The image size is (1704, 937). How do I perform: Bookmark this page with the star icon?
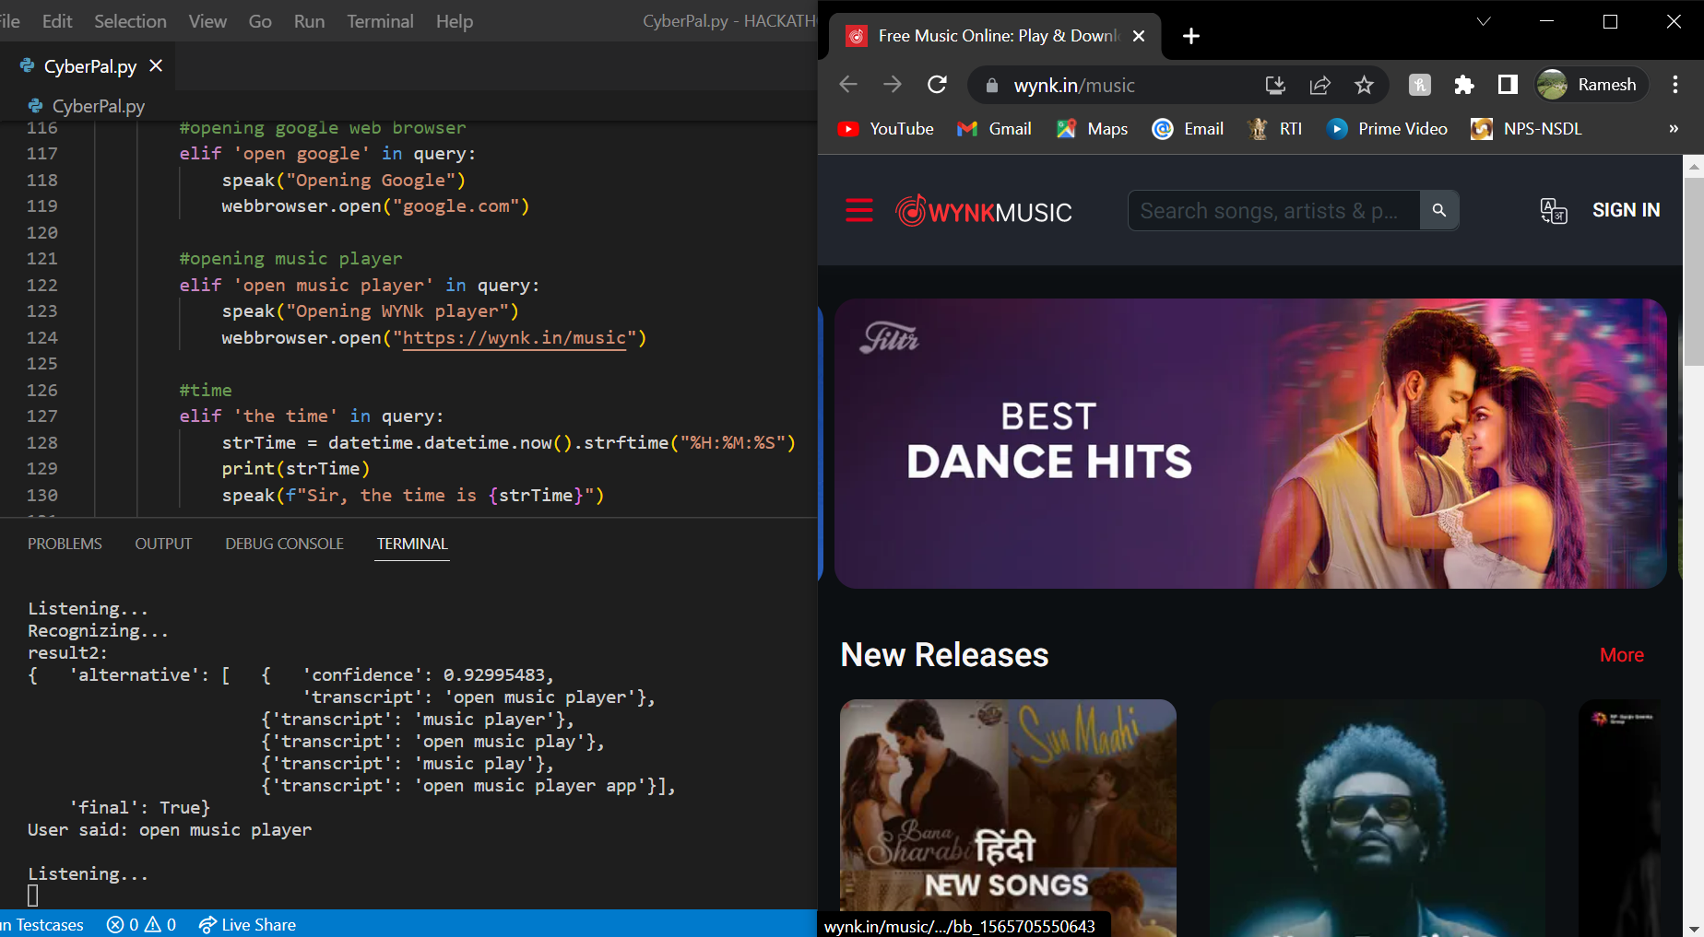tap(1364, 85)
